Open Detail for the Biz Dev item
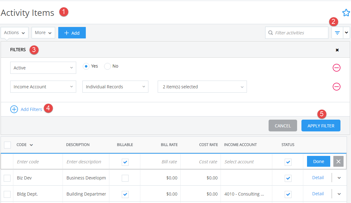 point(318,177)
